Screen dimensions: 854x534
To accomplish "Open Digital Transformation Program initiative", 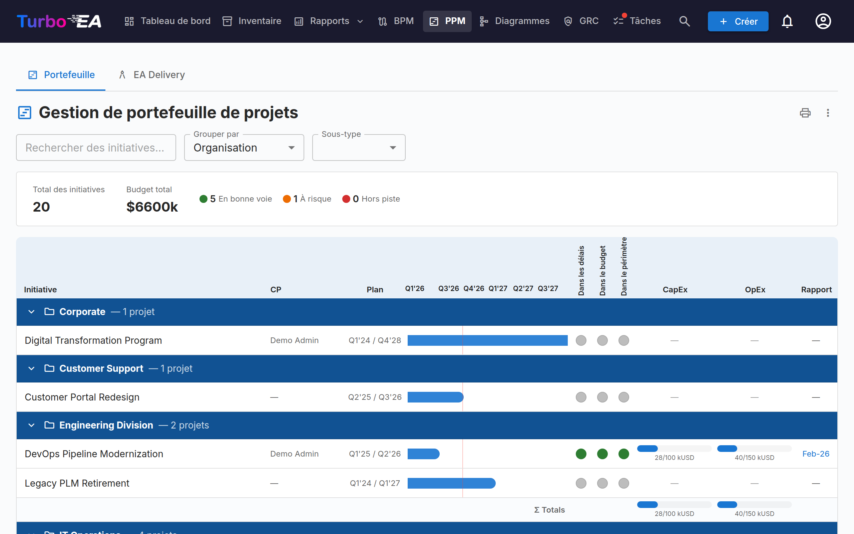I will click(93, 340).
